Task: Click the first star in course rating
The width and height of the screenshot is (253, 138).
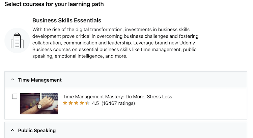Action: 65,103
